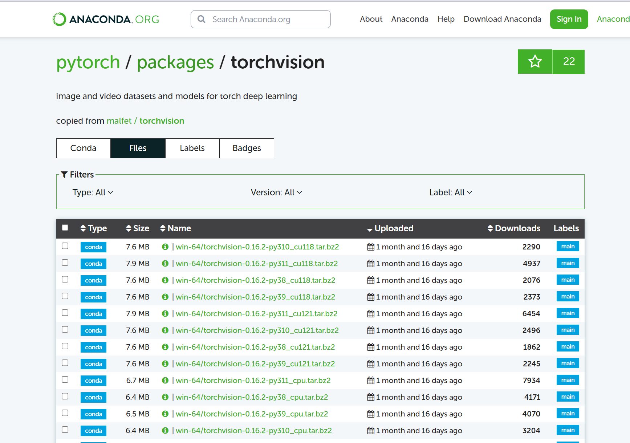Star the torchvision package

click(535, 62)
